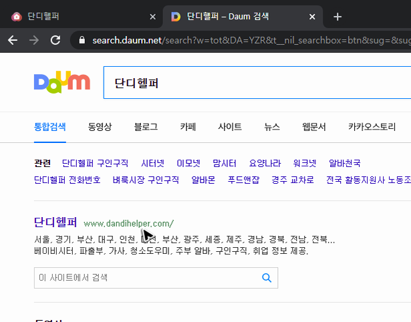The width and height of the screenshot is (411, 322).
Task: Click the Daum logo
Action: [x=62, y=82]
